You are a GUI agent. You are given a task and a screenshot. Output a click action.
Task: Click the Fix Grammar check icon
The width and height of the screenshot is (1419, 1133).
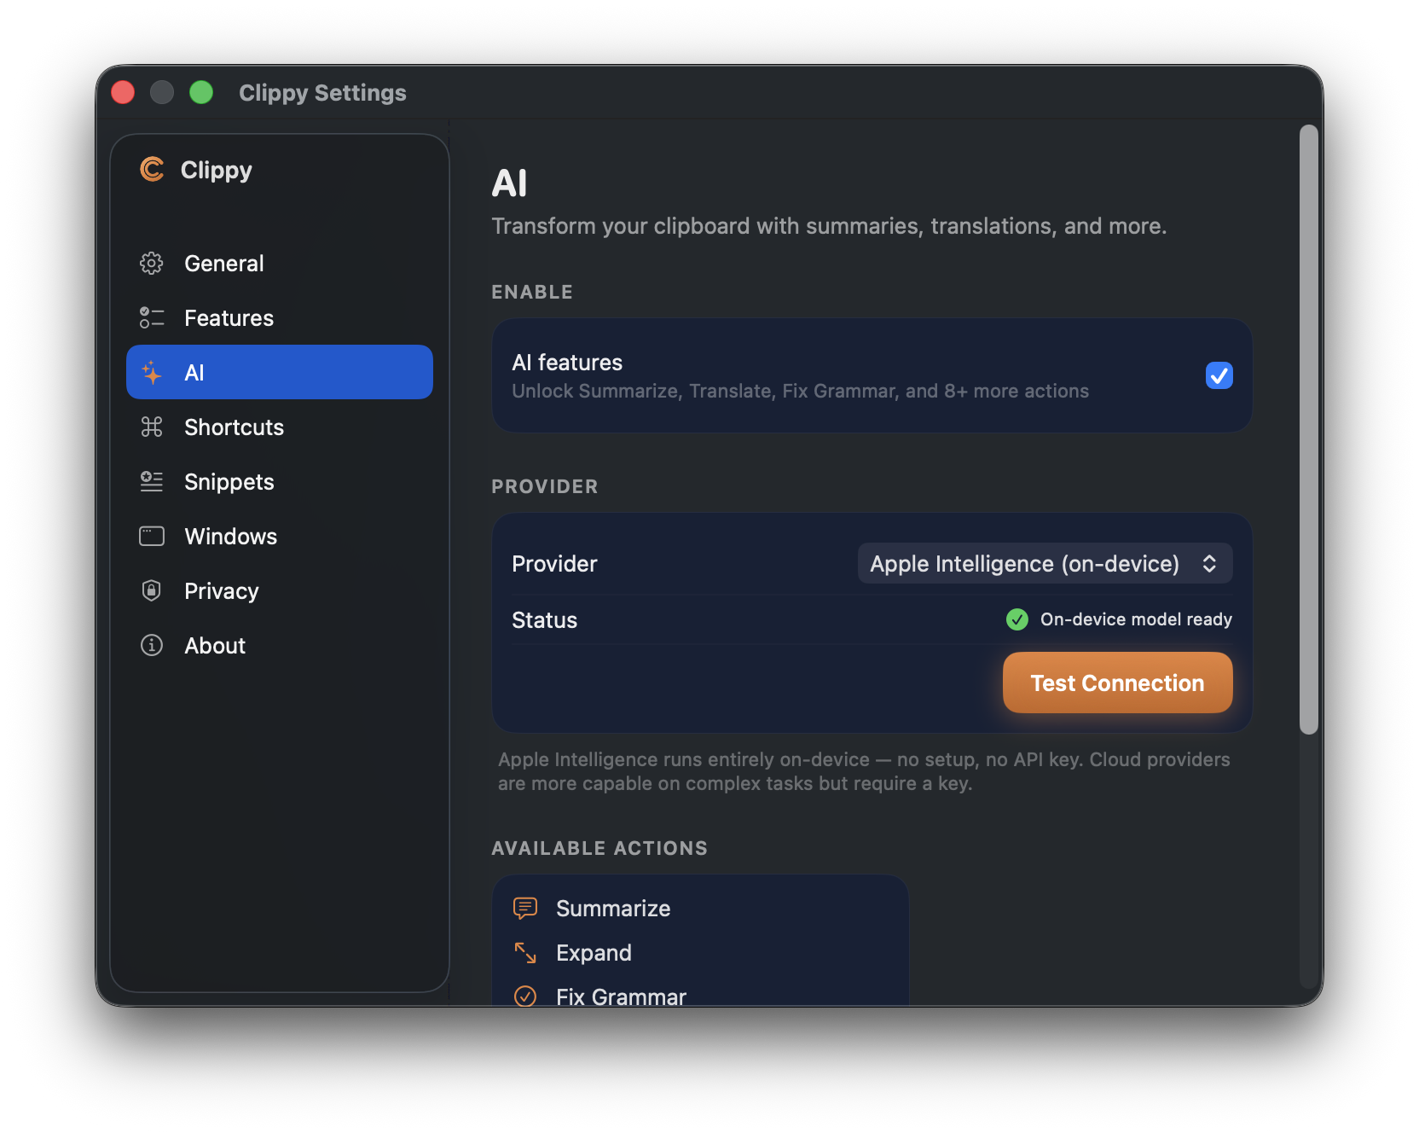[x=525, y=996]
